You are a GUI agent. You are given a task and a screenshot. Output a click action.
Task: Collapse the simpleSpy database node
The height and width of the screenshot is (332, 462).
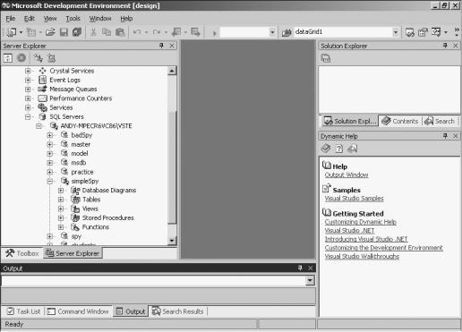click(50, 181)
